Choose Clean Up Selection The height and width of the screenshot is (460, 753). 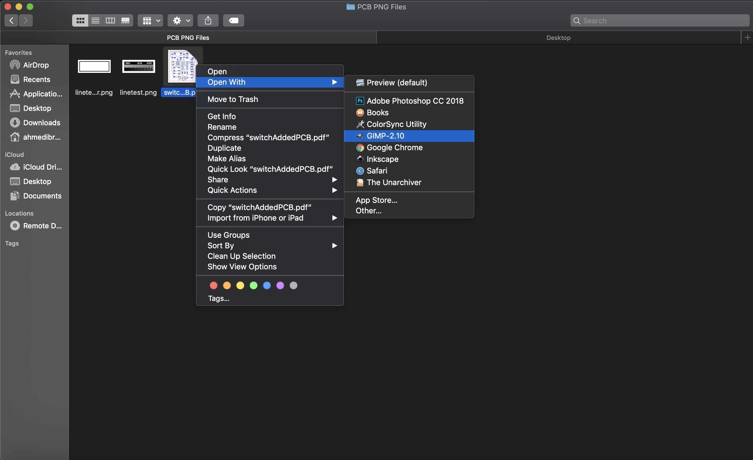[269, 256]
